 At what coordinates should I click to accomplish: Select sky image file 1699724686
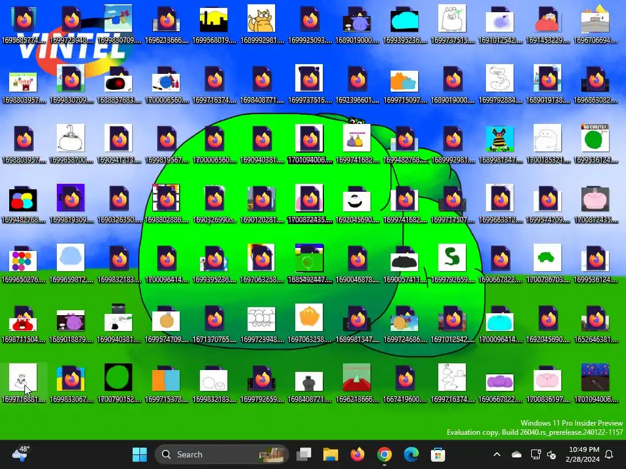point(405,324)
